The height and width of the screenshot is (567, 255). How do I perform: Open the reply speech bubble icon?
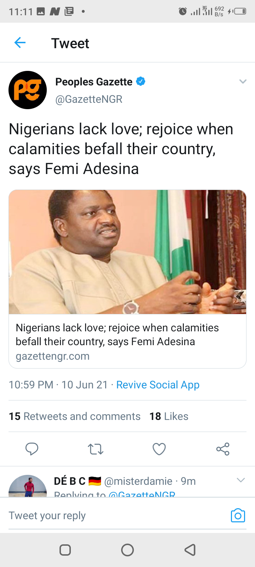(32, 449)
